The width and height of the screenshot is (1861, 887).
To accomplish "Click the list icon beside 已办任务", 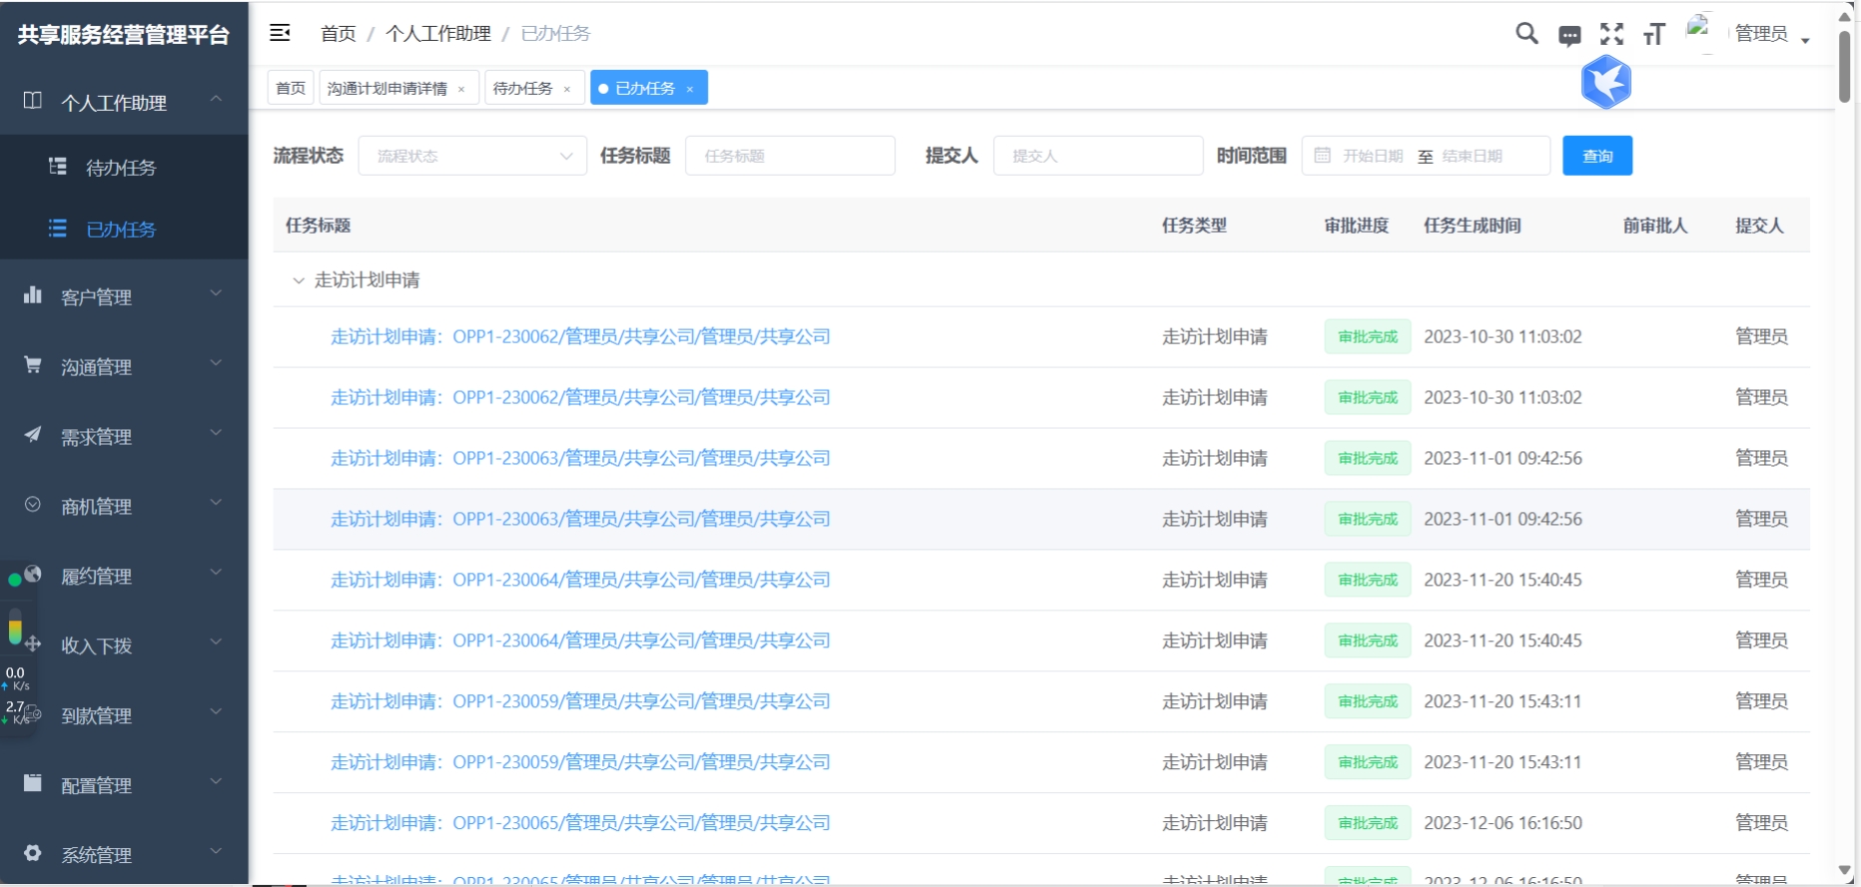I will point(58,228).
